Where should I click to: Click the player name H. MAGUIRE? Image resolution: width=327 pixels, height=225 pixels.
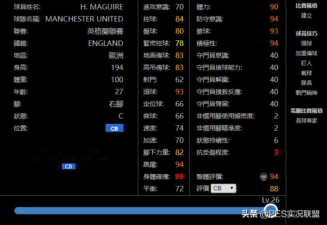pyautogui.click(x=102, y=7)
